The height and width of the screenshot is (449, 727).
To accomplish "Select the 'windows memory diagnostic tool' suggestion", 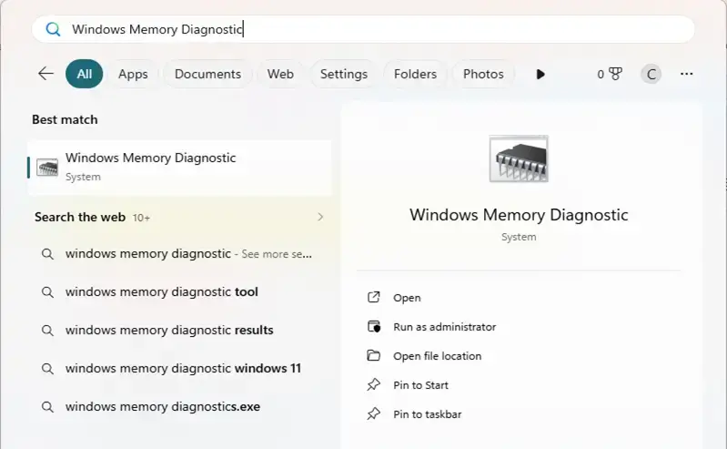I will [179, 292].
